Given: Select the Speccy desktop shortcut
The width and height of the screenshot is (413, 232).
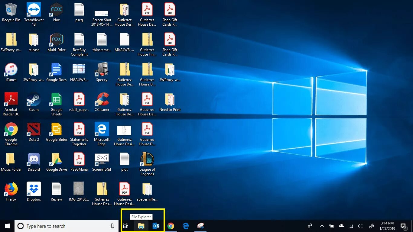Looking at the screenshot, I should click(102, 72).
